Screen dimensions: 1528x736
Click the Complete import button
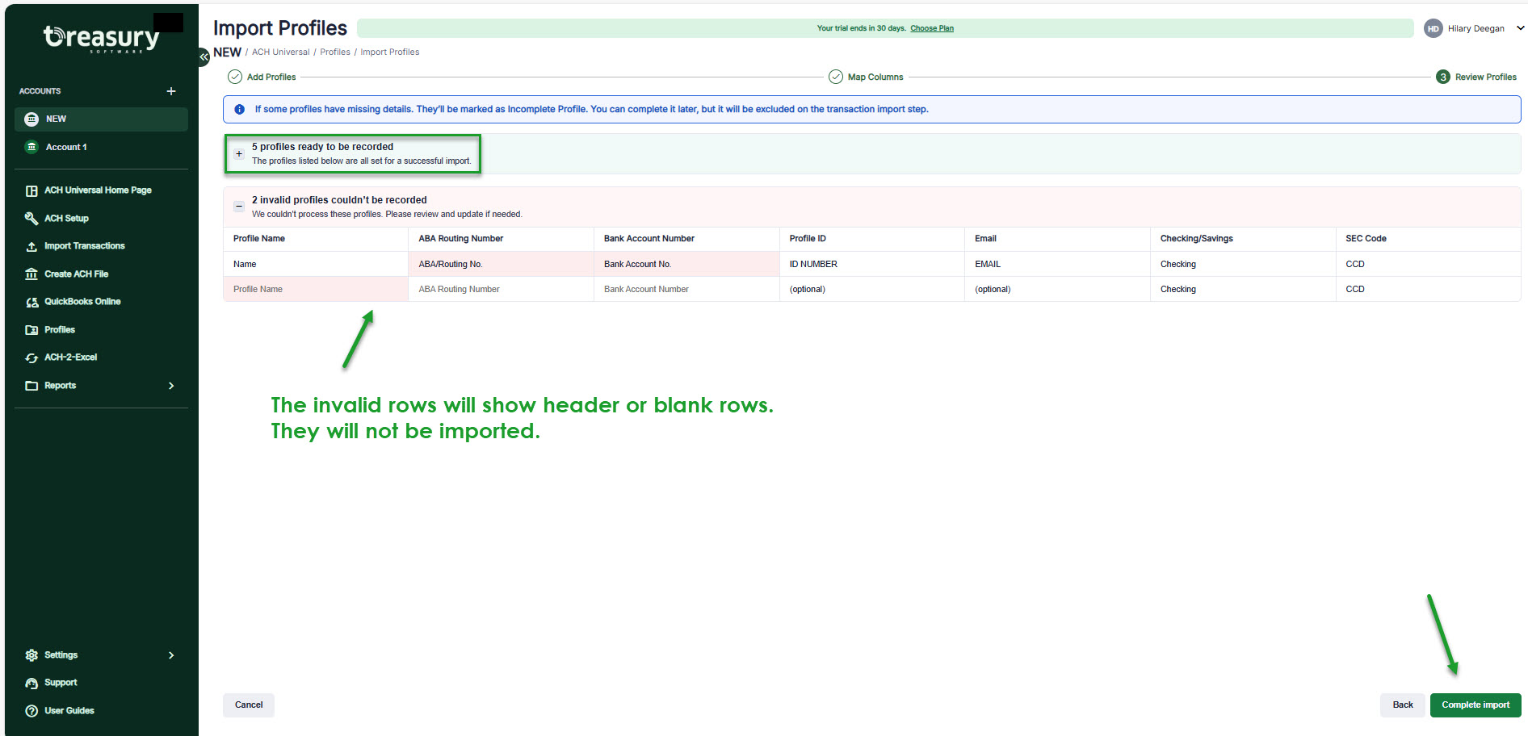click(x=1475, y=705)
